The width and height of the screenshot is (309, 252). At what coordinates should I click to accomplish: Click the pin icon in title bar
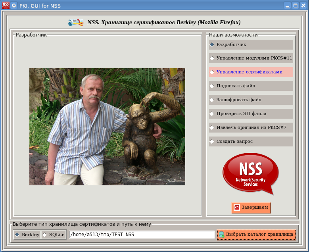point(14,6)
